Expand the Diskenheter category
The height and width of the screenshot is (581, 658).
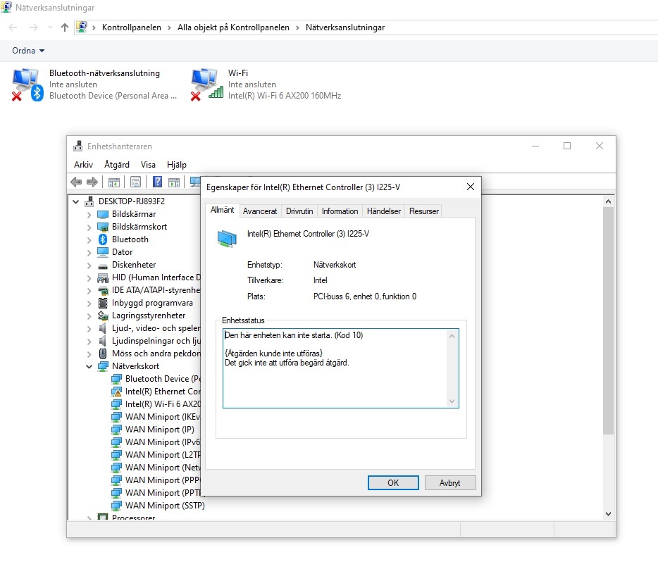(x=89, y=265)
